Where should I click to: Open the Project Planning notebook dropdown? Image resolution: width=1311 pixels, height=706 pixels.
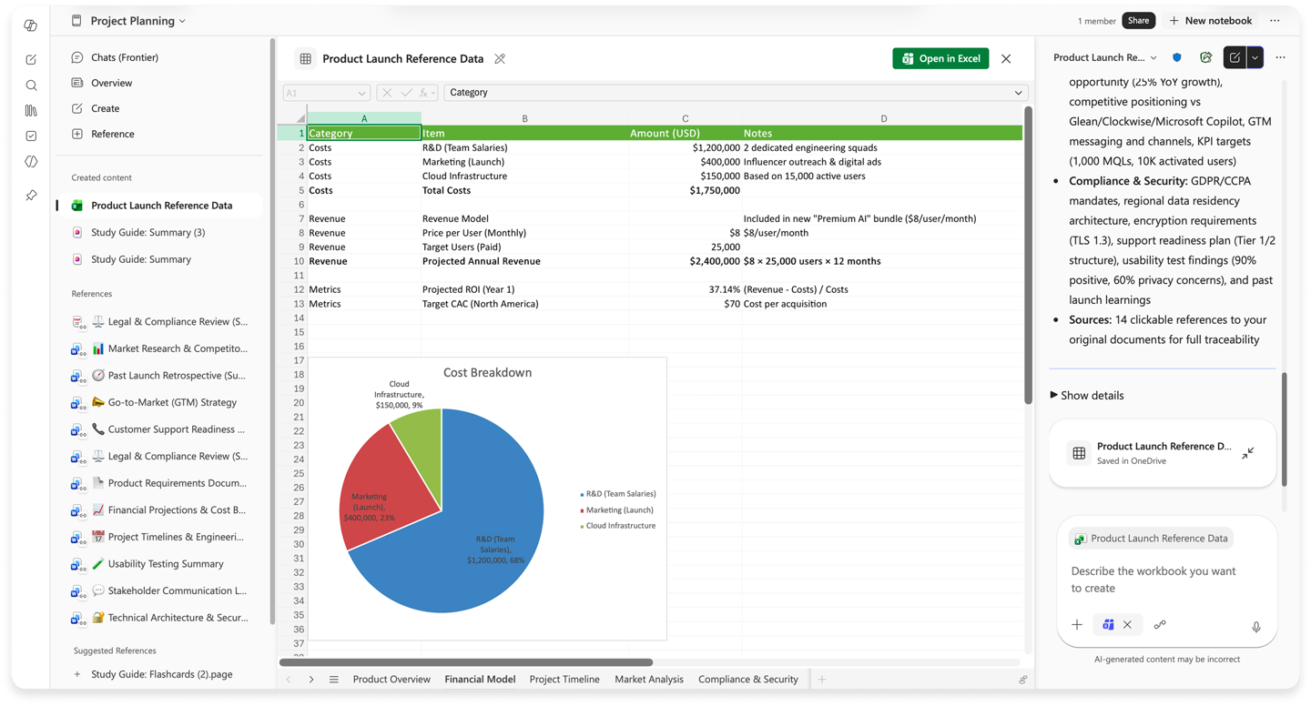click(x=183, y=21)
